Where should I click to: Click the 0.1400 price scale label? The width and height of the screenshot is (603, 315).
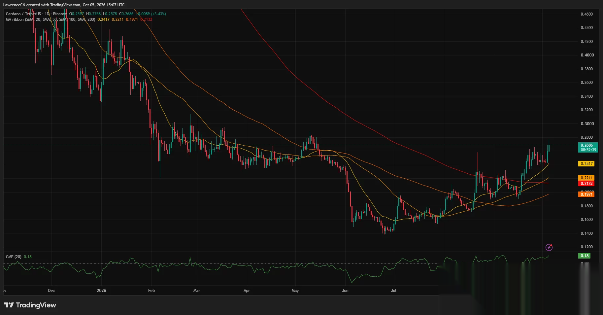[586, 233]
